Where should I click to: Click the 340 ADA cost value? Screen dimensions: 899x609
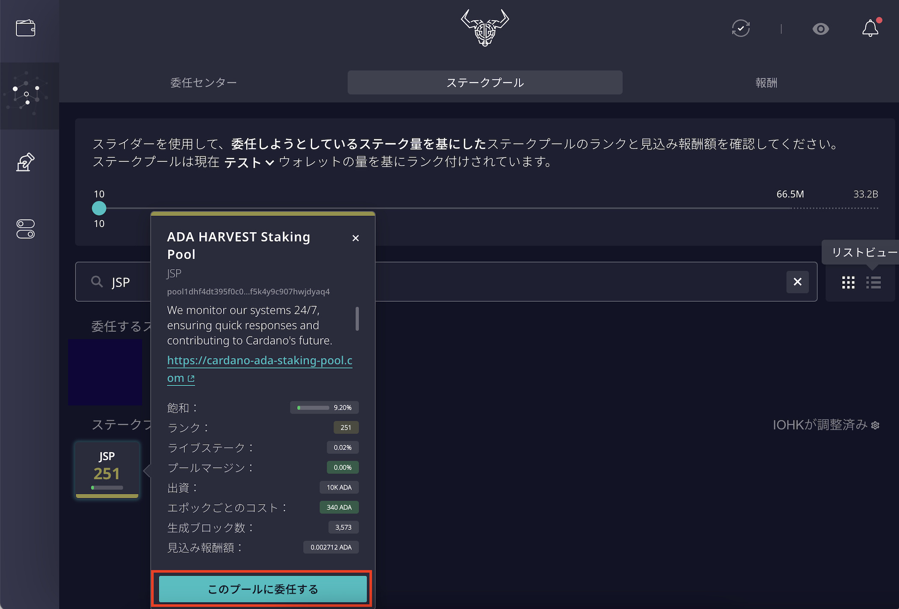(339, 507)
